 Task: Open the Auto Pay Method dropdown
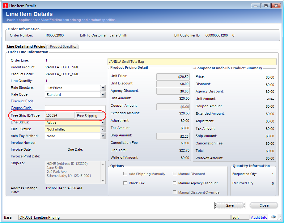tap(103, 136)
